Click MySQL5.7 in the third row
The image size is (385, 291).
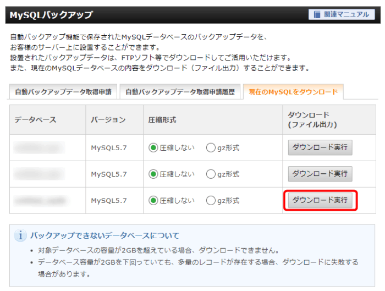109,201
